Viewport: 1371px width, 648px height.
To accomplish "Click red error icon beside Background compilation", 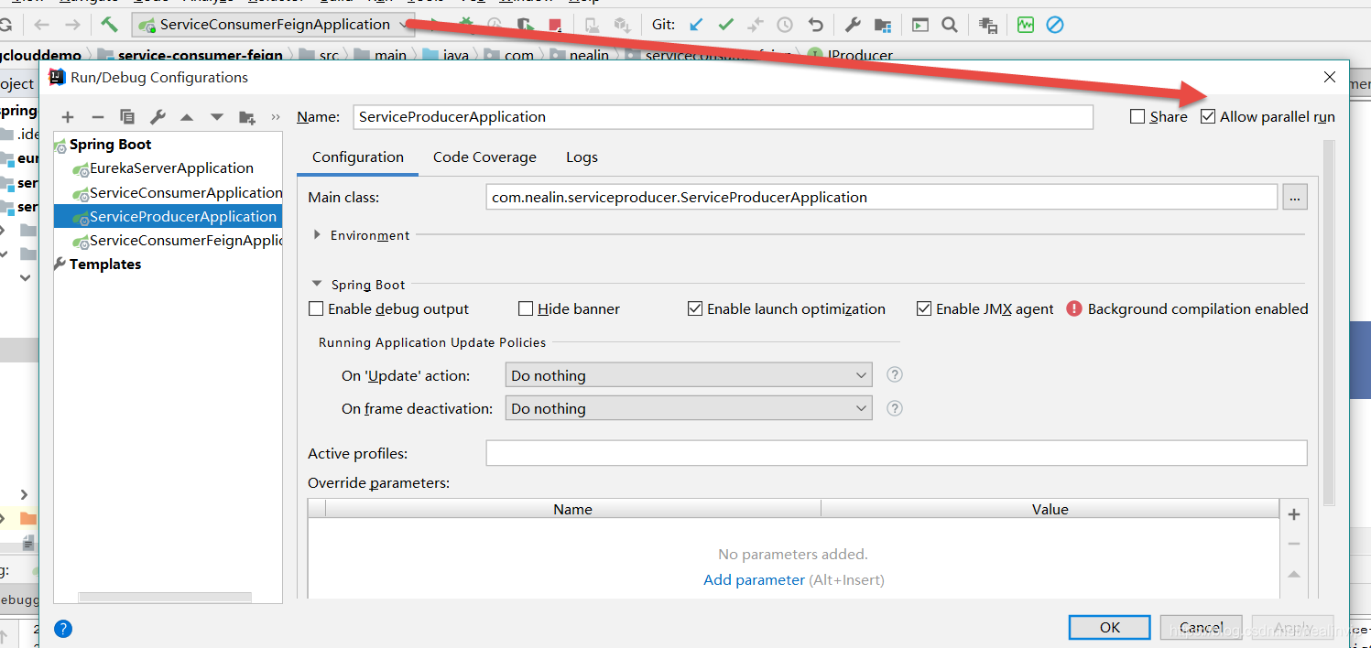I will [1074, 308].
